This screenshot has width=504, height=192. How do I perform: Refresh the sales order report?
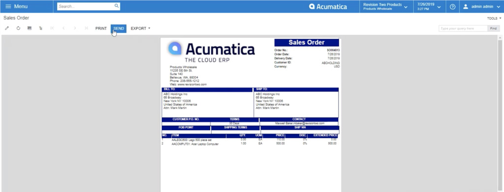coord(18,28)
